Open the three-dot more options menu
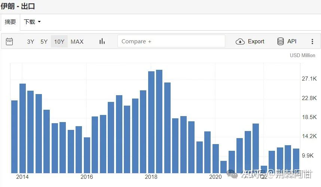321x187 pixels. (x=312, y=41)
